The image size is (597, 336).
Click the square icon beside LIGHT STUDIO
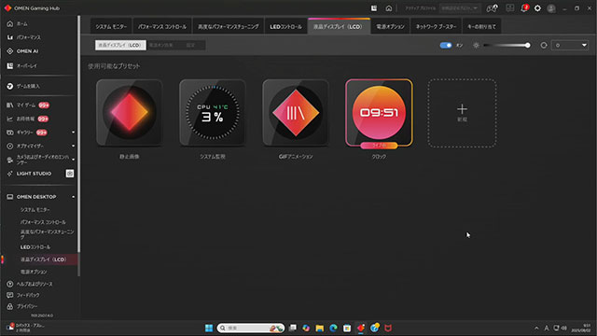70,174
